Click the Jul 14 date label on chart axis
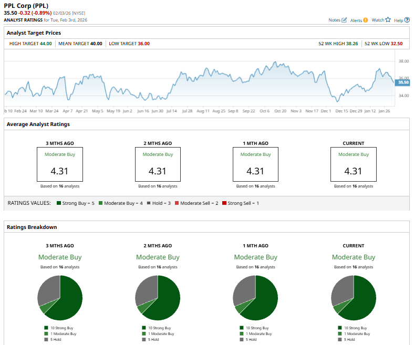The image size is (414, 345). 171,111
